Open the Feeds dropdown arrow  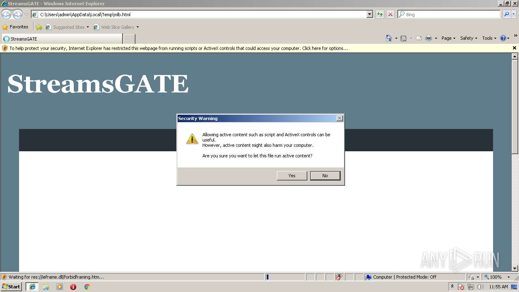pyautogui.click(x=411, y=39)
